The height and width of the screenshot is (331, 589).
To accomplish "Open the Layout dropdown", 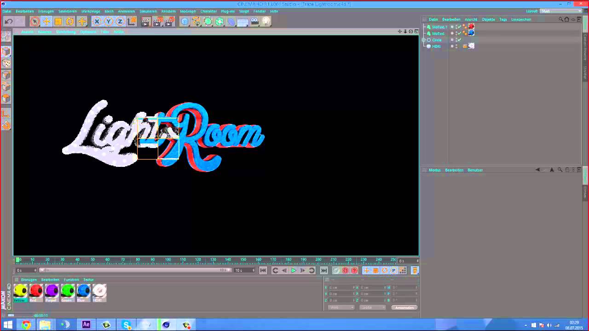I will coord(561,11).
